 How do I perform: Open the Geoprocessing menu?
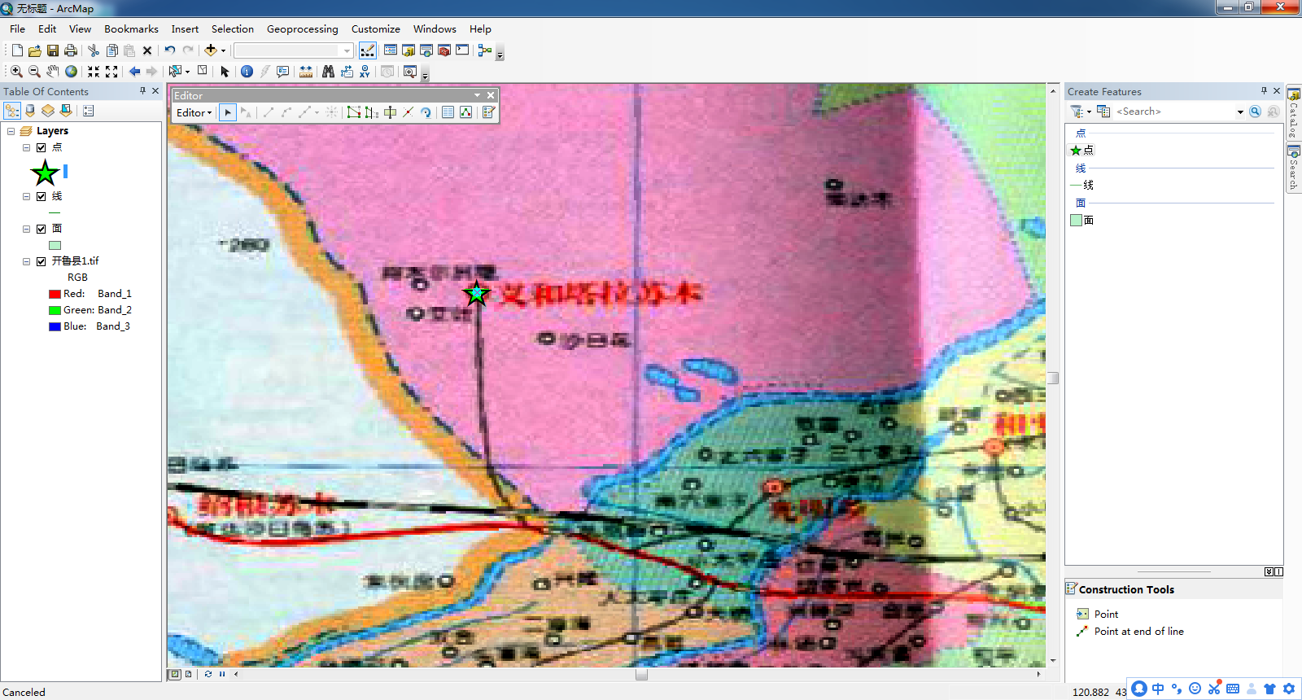(303, 28)
